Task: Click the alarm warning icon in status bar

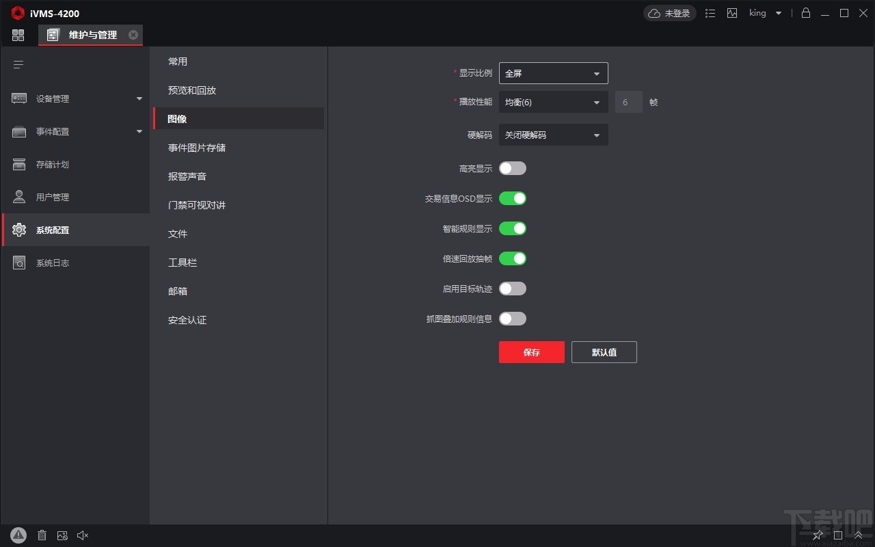Action: tap(18, 535)
